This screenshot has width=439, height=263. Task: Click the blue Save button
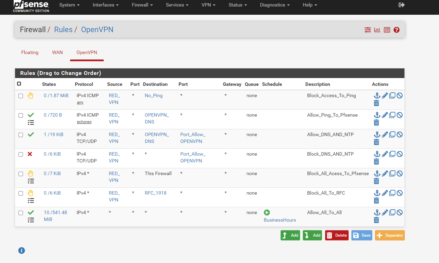(362, 235)
